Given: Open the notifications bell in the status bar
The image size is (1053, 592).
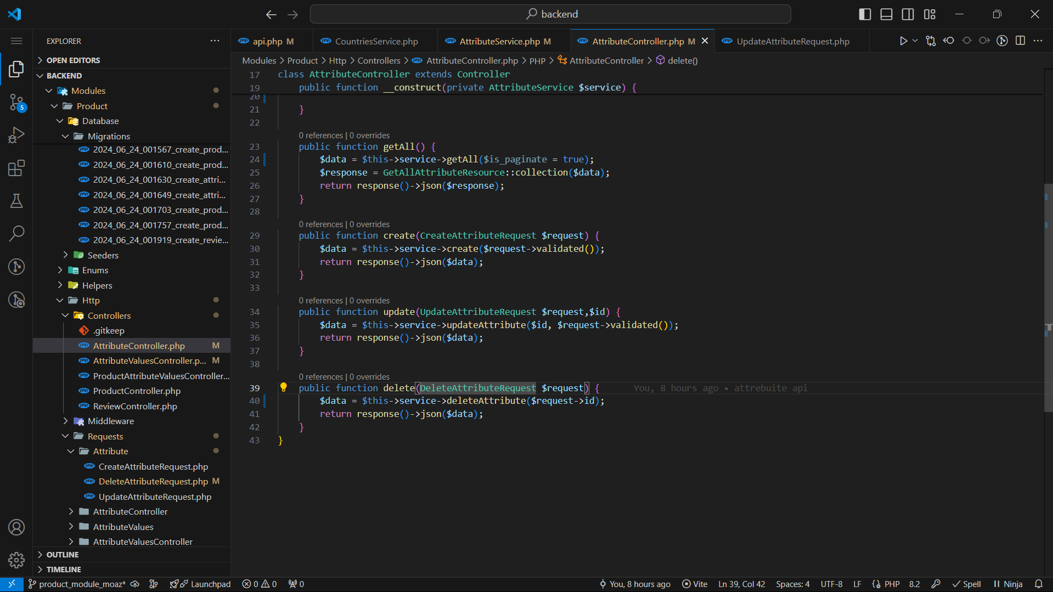Looking at the screenshot, I should pyautogui.click(x=1038, y=584).
